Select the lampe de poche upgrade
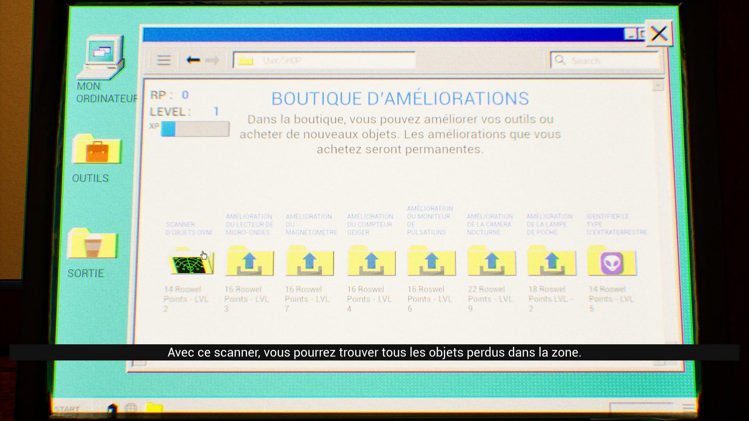This screenshot has width=749, height=421. coord(551,262)
